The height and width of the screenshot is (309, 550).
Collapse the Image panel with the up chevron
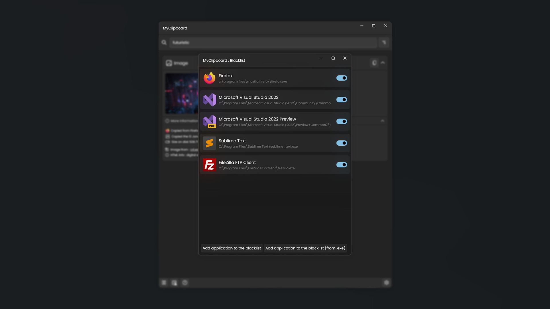click(382, 63)
